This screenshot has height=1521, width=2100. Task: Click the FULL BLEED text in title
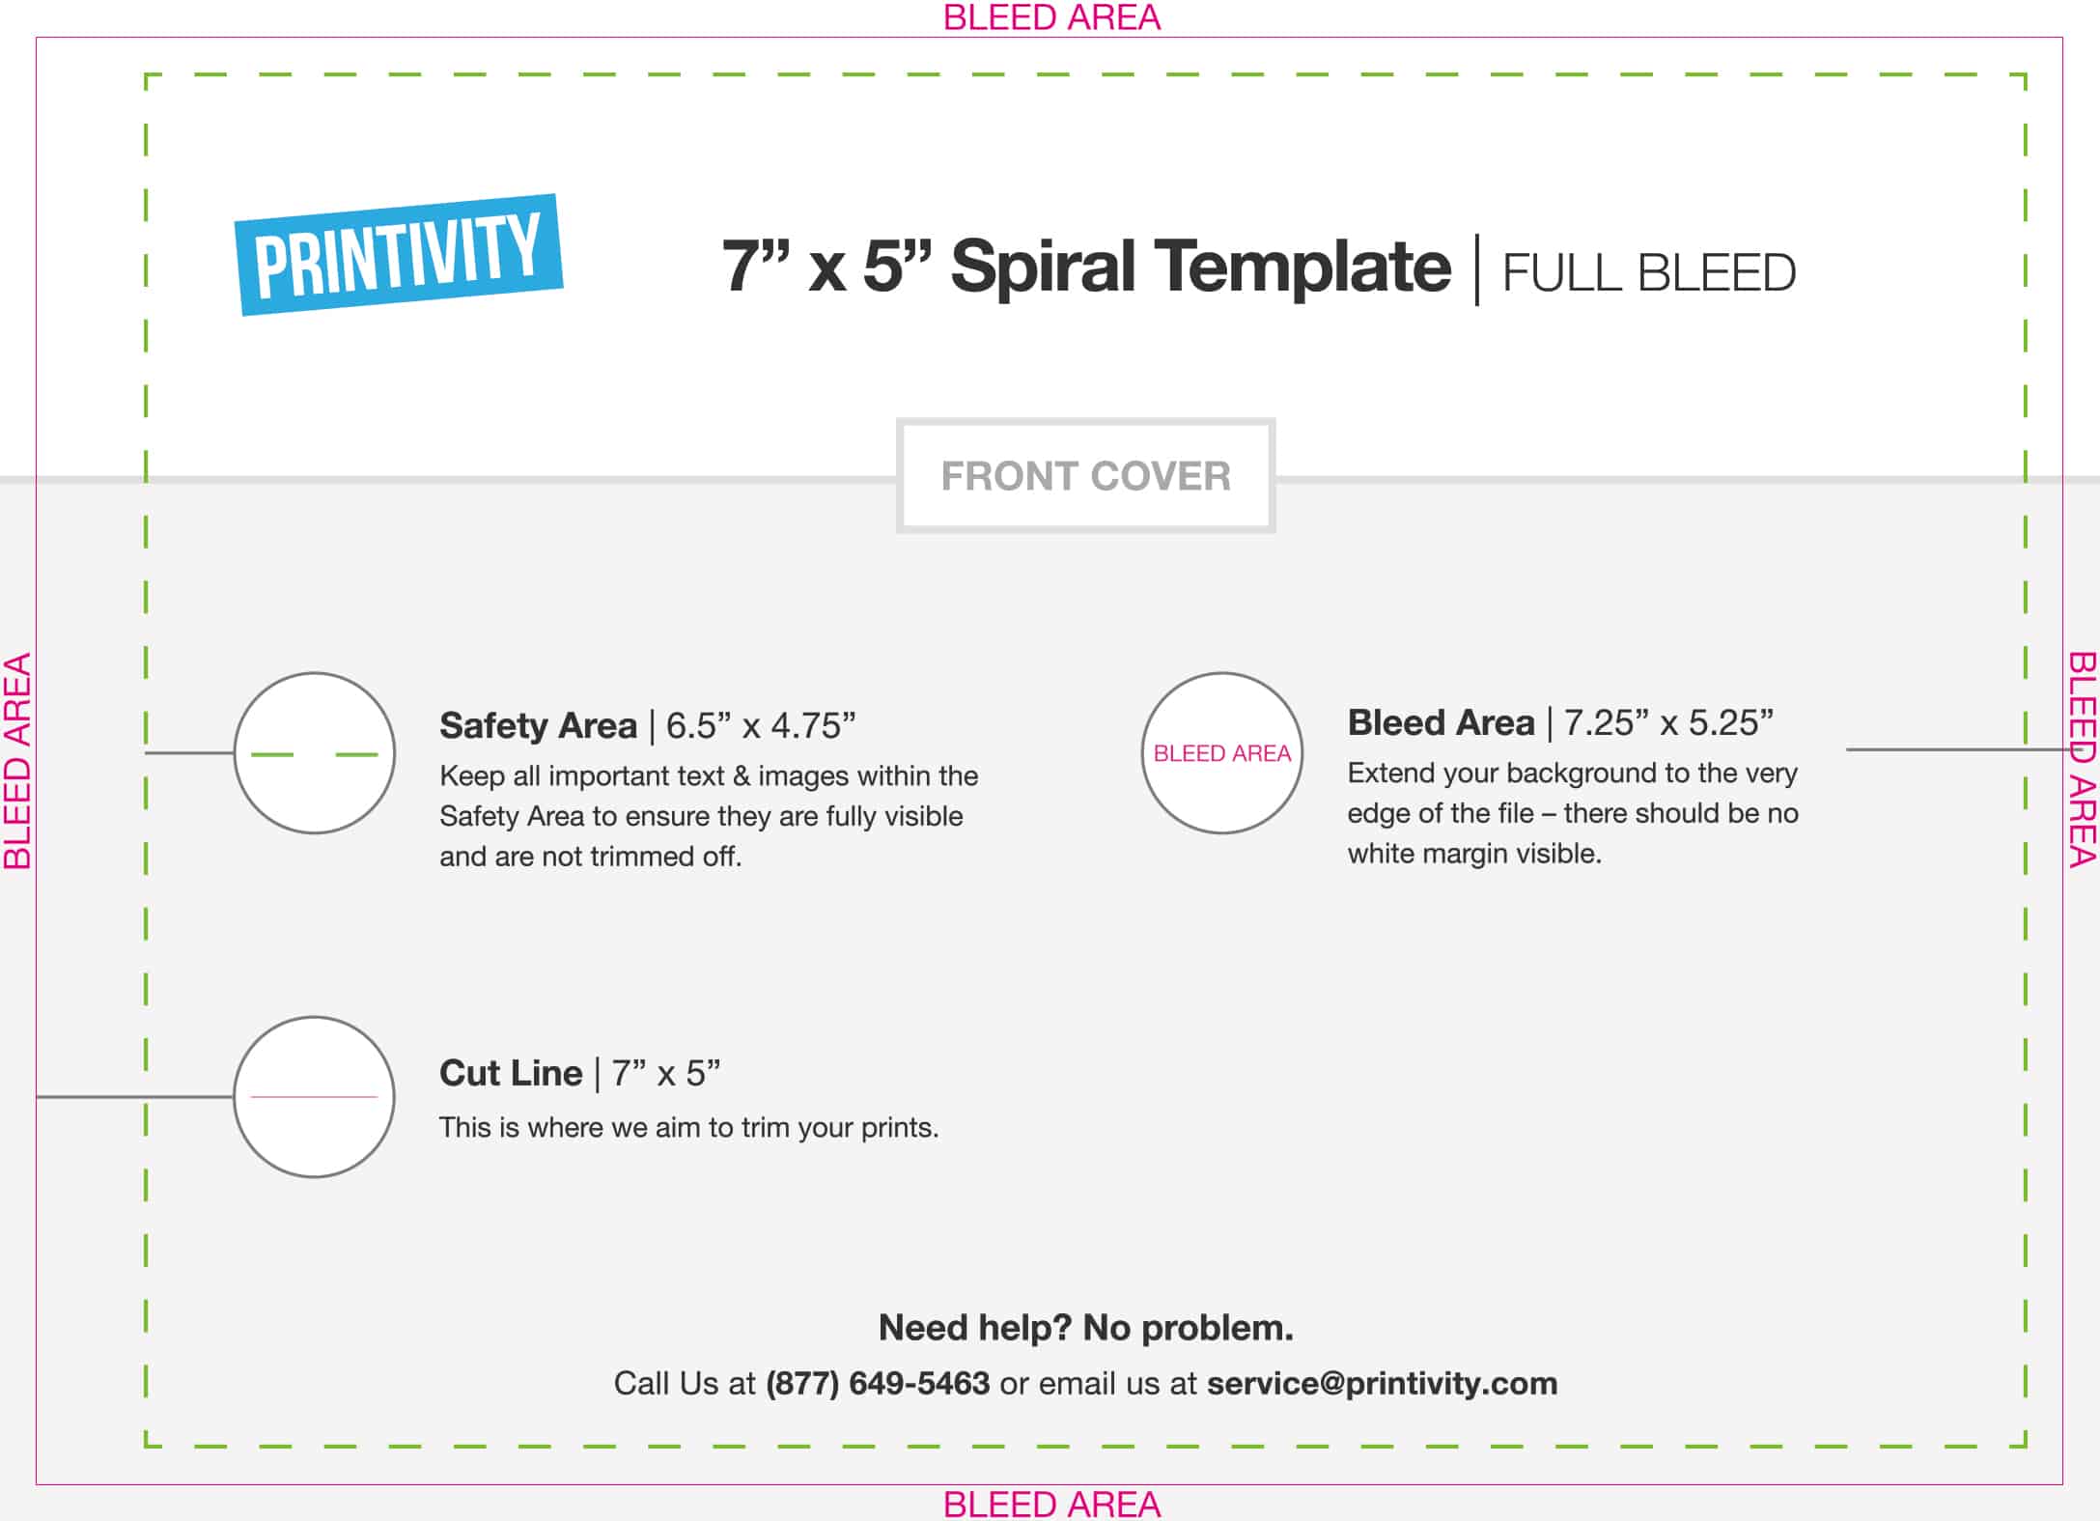[x=1649, y=273]
